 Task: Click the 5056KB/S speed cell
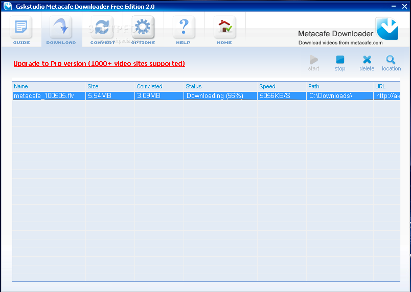click(282, 96)
